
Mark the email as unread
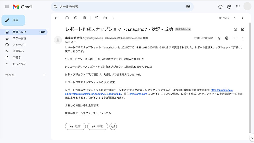(96, 18)
